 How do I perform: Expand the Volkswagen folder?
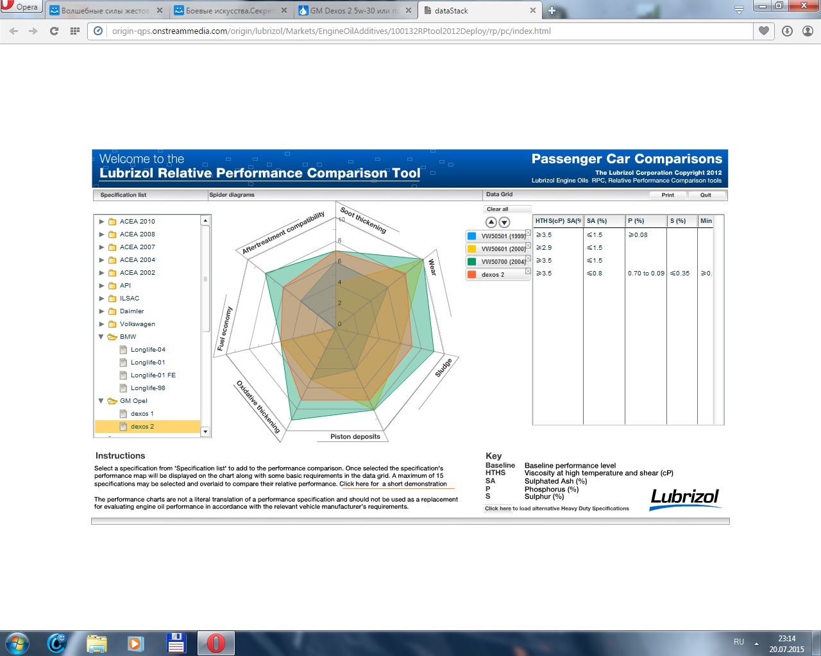[x=101, y=324]
